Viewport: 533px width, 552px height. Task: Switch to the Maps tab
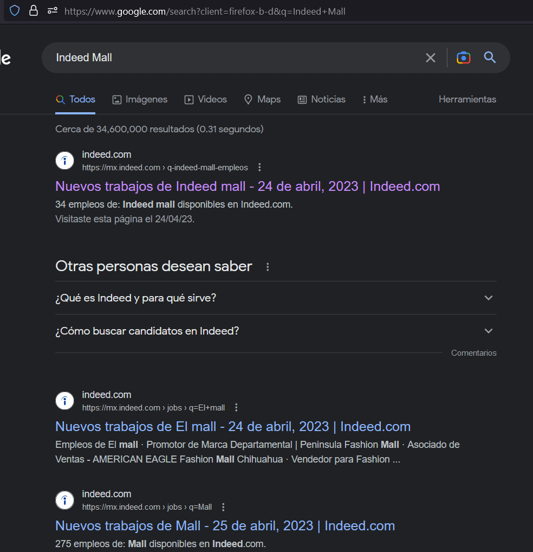click(262, 100)
